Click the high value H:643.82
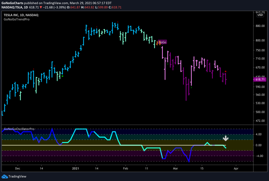 [x=87, y=7]
